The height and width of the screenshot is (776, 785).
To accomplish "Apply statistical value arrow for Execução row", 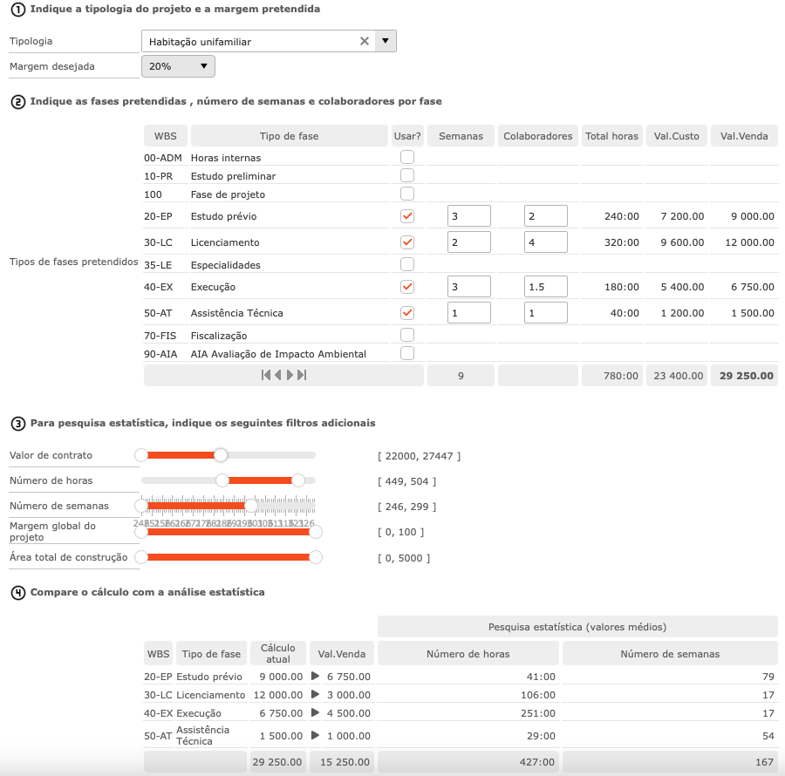I will click(315, 712).
